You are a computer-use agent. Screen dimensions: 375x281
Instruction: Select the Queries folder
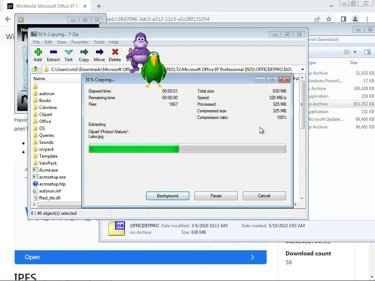click(47, 135)
